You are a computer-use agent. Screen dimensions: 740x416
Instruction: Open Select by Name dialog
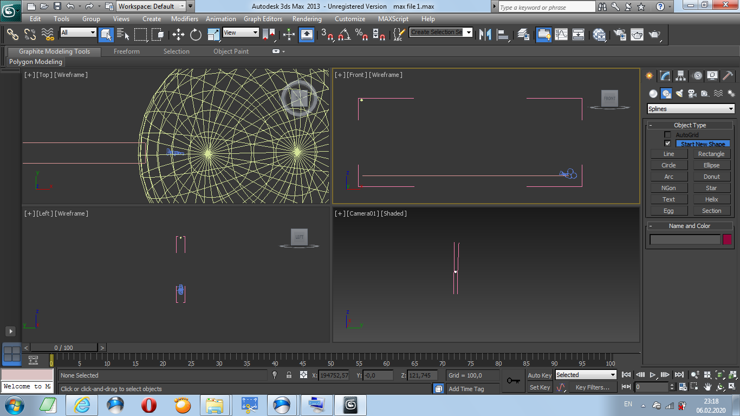coord(123,35)
